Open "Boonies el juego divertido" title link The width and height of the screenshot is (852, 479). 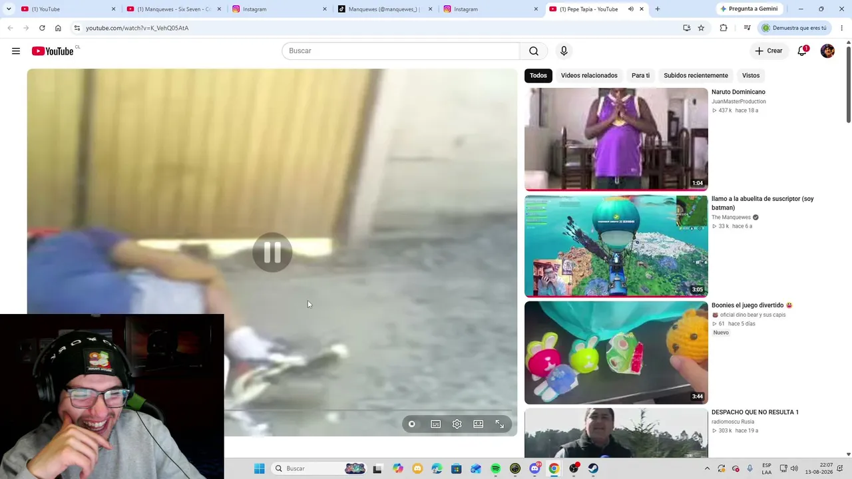(752, 306)
